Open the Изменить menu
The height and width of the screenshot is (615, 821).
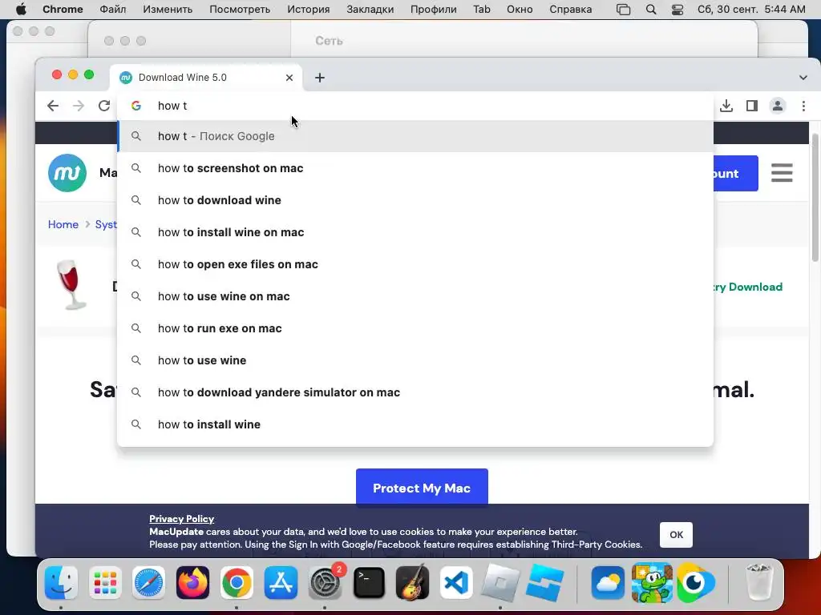(168, 10)
